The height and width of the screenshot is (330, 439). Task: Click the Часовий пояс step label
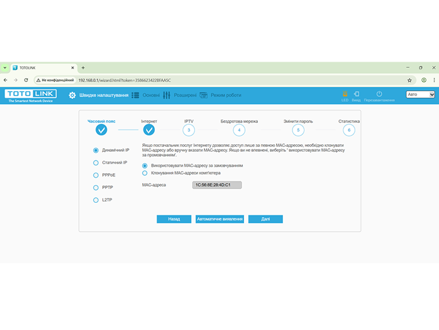coord(101,122)
